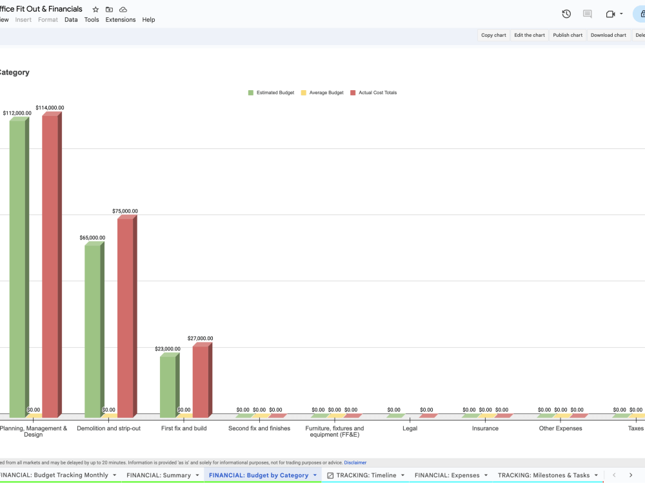Click the Estimated Budget legend text
This screenshot has width=645, height=483.
275,93
